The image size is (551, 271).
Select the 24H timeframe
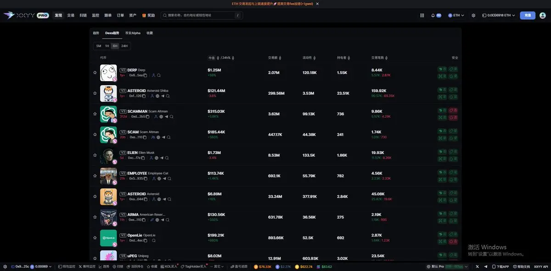click(x=124, y=46)
